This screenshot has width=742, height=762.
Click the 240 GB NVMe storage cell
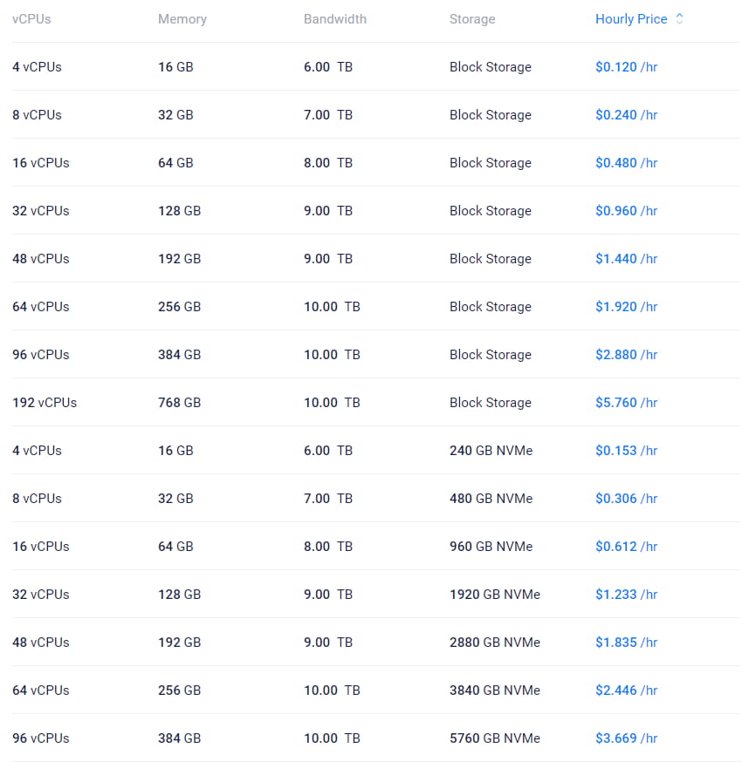[491, 450]
